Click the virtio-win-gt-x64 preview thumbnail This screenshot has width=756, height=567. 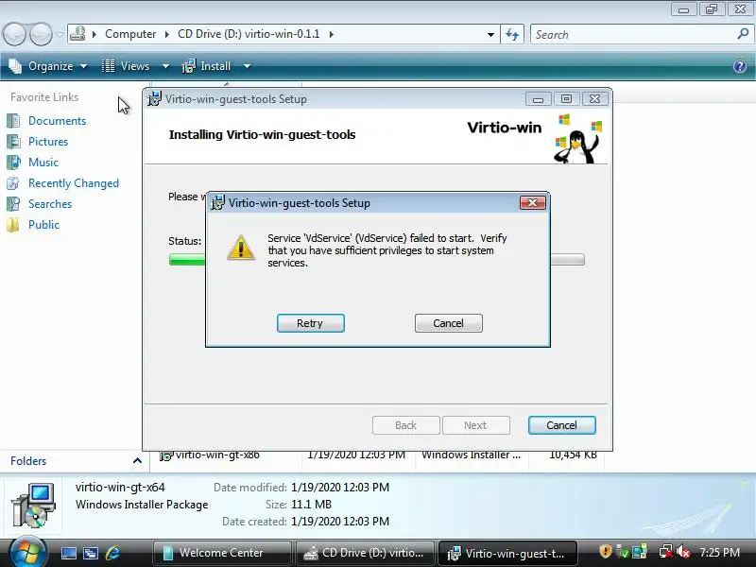[x=33, y=506]
